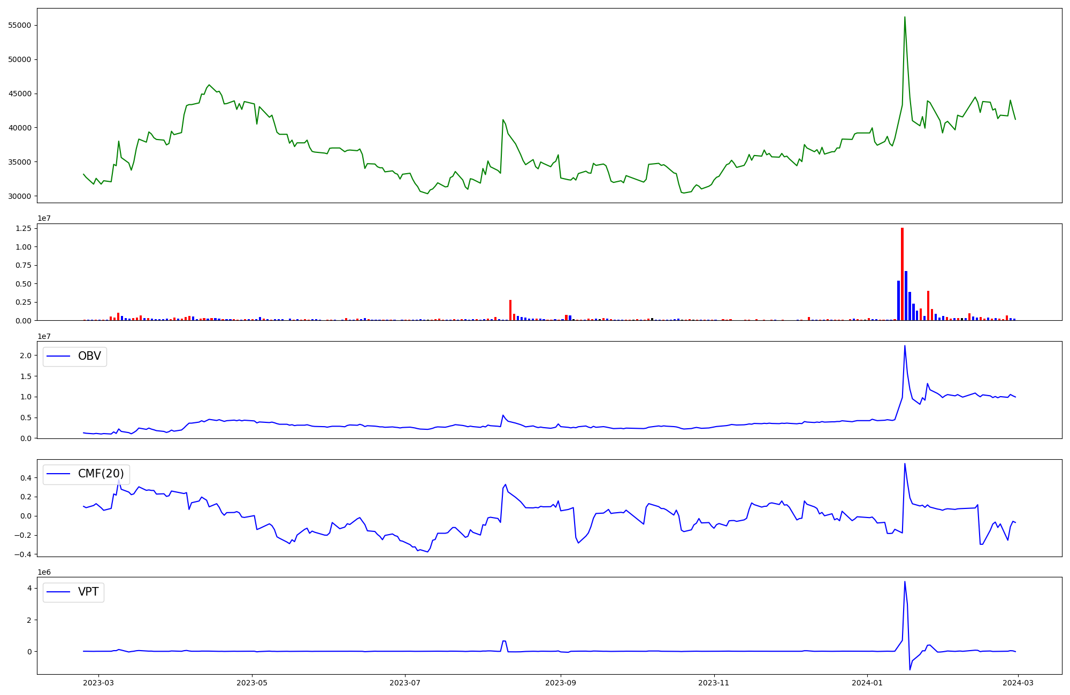Click the OBV legend label
Image resolution: width=1070 pixels, height=695 pixels.
[x=89, y=356]
